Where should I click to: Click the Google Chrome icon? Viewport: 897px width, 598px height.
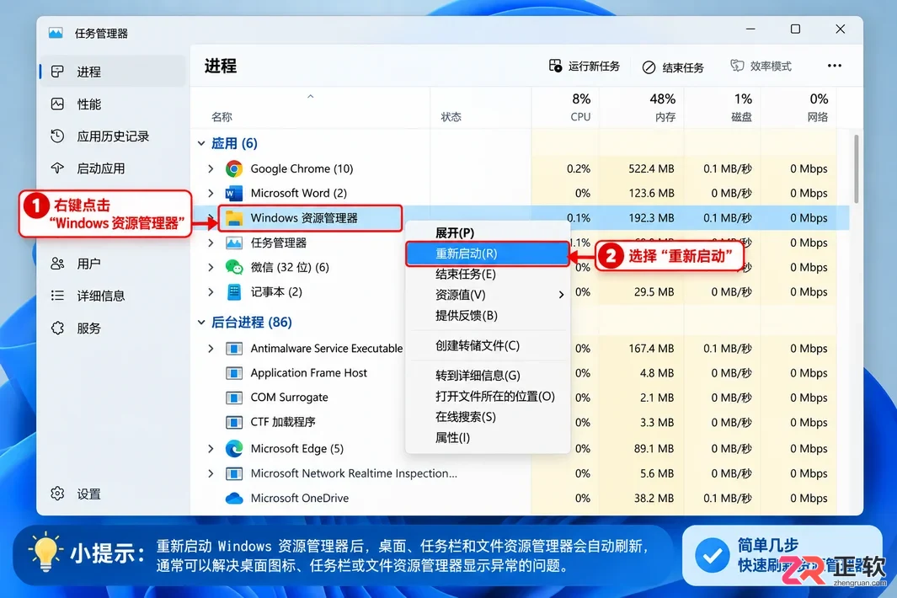pos(234,168)
